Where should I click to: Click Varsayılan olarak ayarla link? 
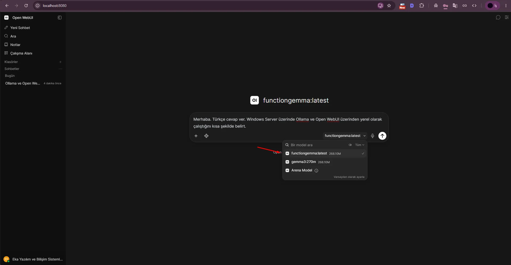pyautogui.click(x=349, y=177)
